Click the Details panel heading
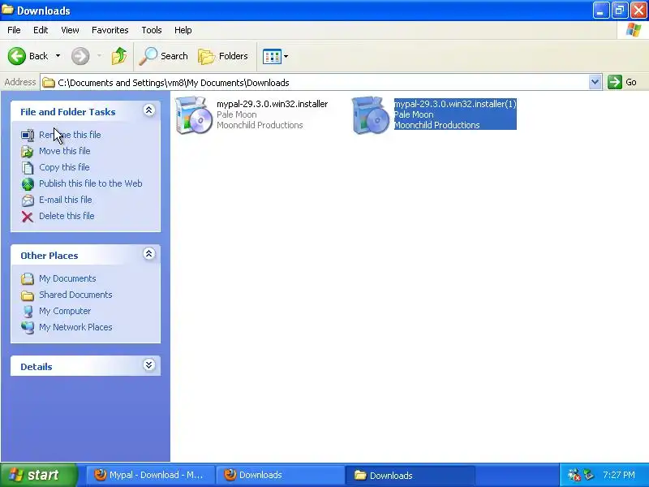Image resolution: width=649 pixels, height=487 pixels. point(37,367)
